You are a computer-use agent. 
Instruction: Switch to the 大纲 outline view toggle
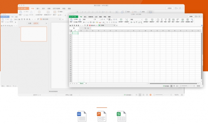(29, 23)
